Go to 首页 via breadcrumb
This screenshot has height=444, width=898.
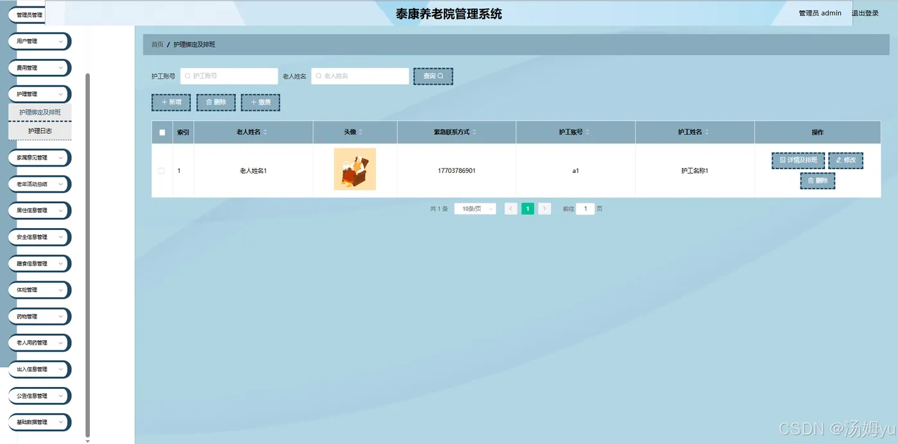click(x=157, y=45)
